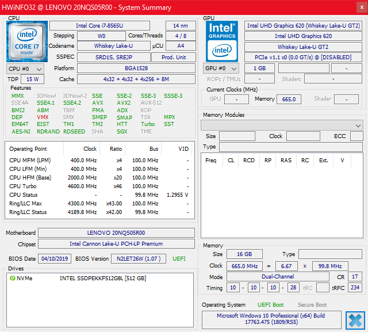The image size is (368, 332).
Task: Click the SRD1S, SREJP SSPEC field
Action: click(x=113, y=58)
